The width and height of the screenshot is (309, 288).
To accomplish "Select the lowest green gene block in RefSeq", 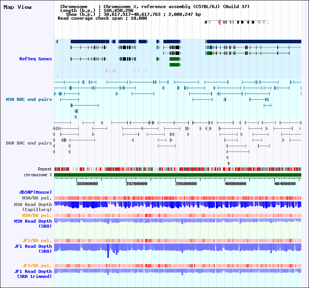I will (175, 65).
